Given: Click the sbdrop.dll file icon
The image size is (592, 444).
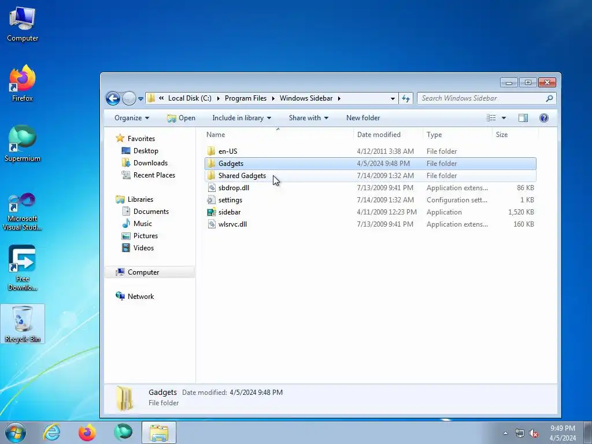Looking at the screenshot, I should coord(212,188).
